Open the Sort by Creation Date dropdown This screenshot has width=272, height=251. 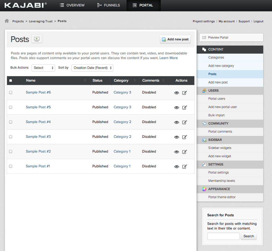[x=92, y=68]
